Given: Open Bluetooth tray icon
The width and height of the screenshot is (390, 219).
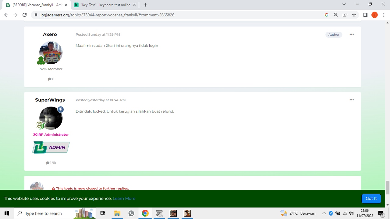Looking at the screenshot, I should [x=331, y=213].
